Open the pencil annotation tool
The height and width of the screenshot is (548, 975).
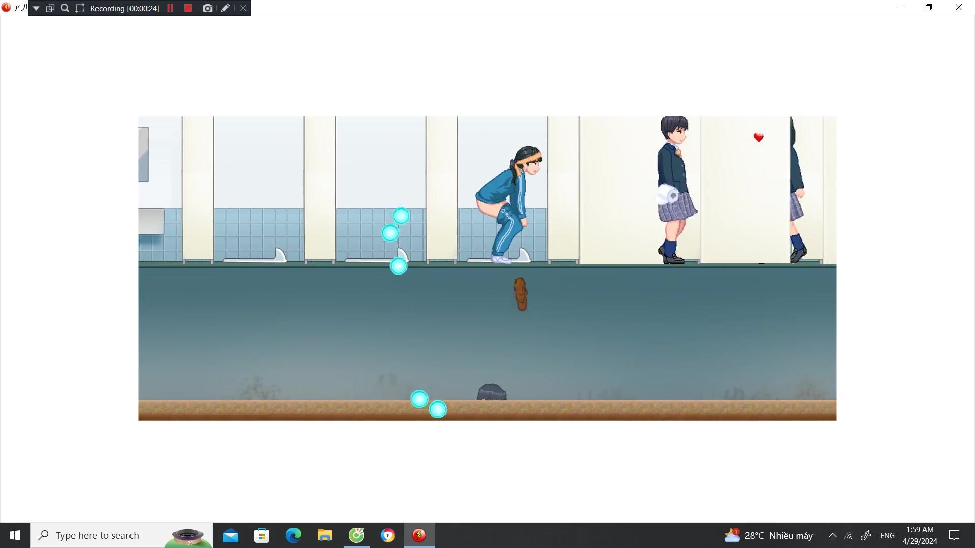[225, 8]
